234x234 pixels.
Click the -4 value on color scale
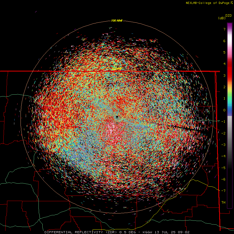tap(223, 156)
